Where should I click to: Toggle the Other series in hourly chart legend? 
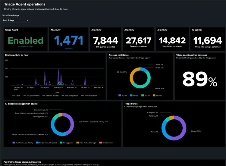pyautogui.click(x=17, y=96)
